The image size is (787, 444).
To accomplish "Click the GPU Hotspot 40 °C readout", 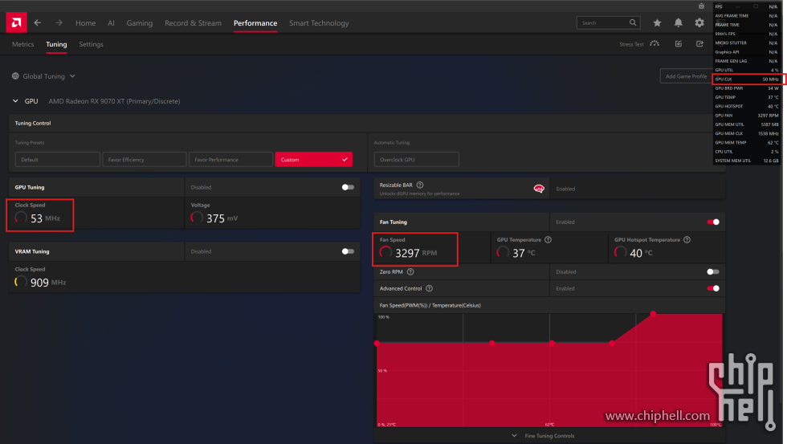I will tap(634, 252).
